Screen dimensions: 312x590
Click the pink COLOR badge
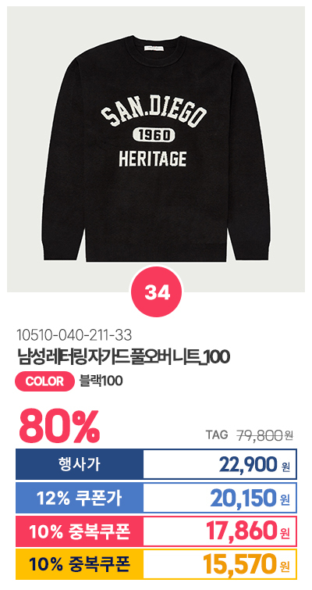44,381
